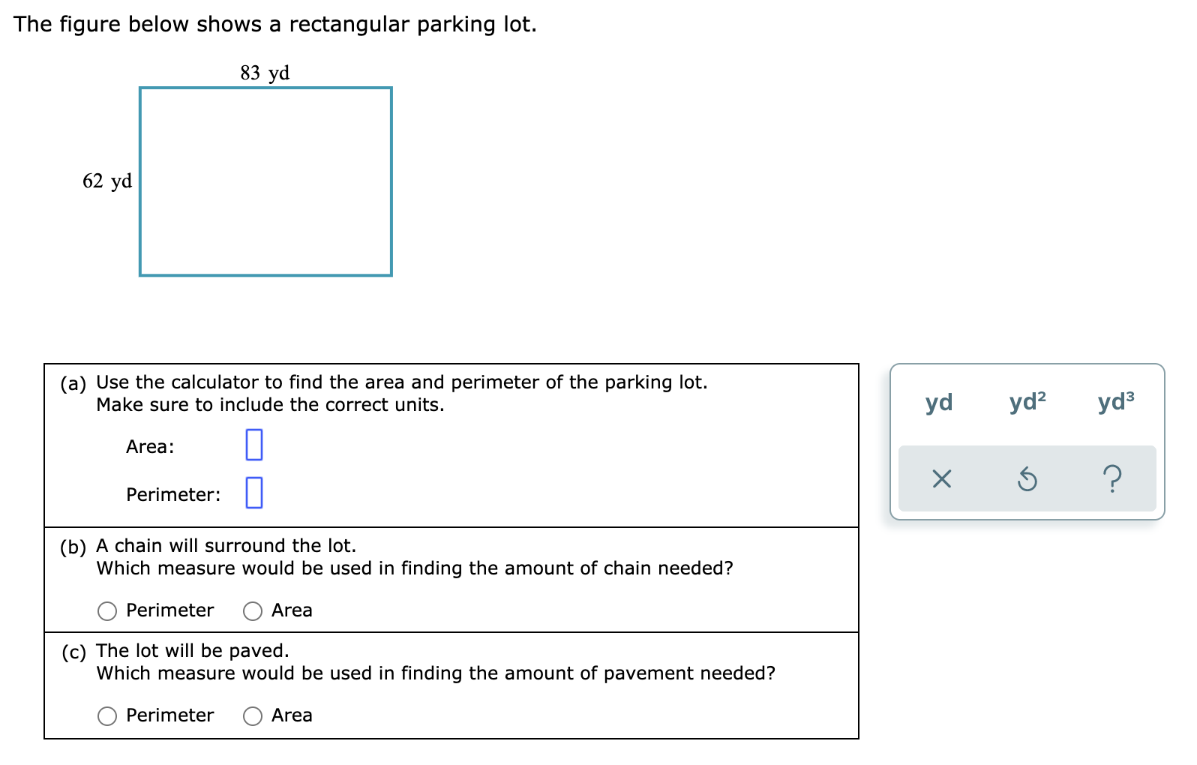Click the Perimeter: label in part (a)
This screenshot has width=1197, height=765.
pos(172,494)
